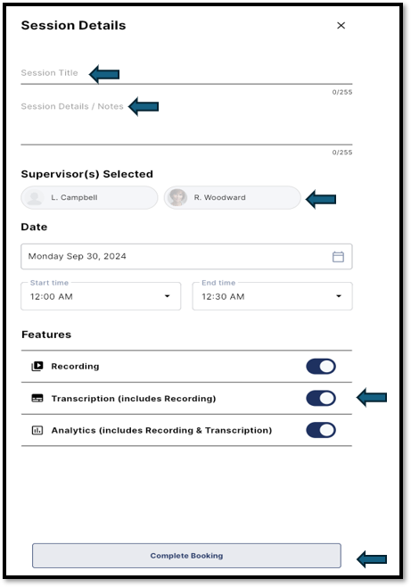
Task: Disable the Transcription toggle
Action: pyautogui.click(x=321, y=398)
